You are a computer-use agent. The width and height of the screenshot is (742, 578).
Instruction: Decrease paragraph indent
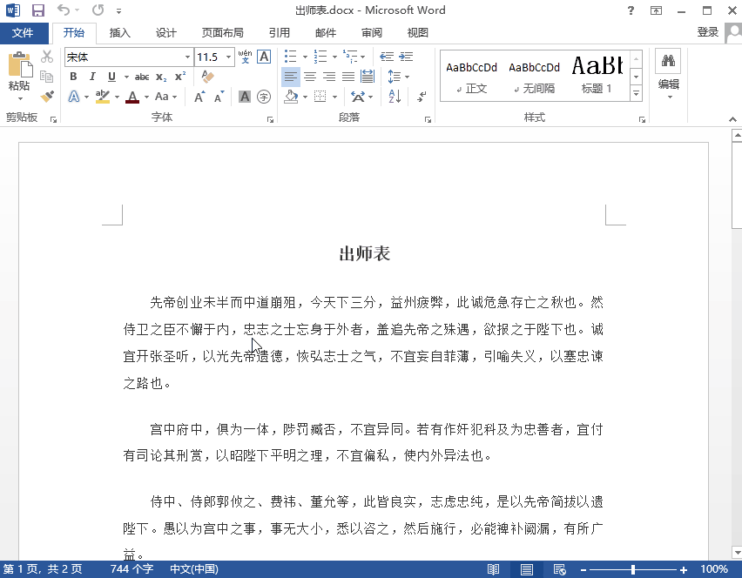tap(387, 57)
